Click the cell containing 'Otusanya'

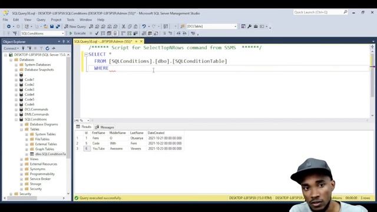[137, 138]
